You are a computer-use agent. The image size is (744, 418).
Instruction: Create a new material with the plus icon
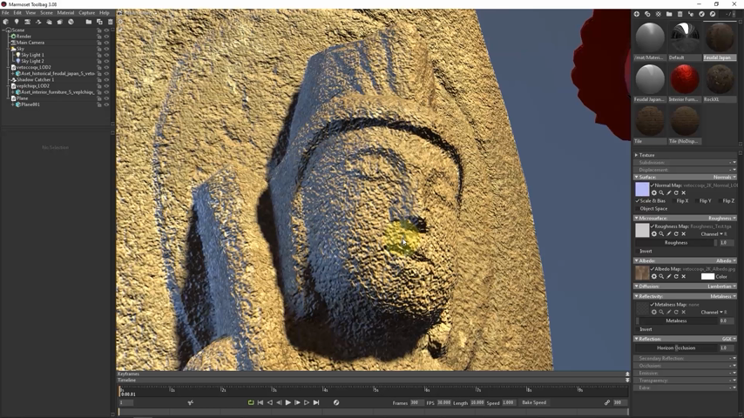(x=637, y=14)
